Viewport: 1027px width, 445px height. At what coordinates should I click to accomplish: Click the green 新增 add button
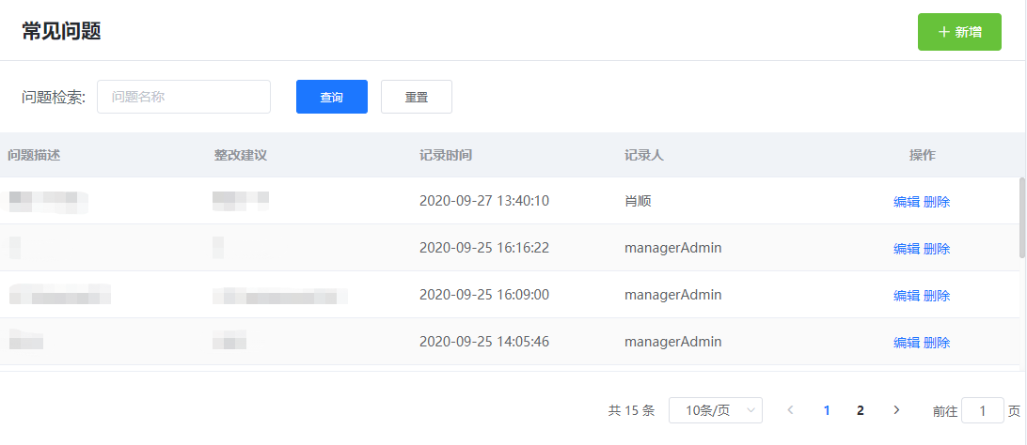[959, 32]
